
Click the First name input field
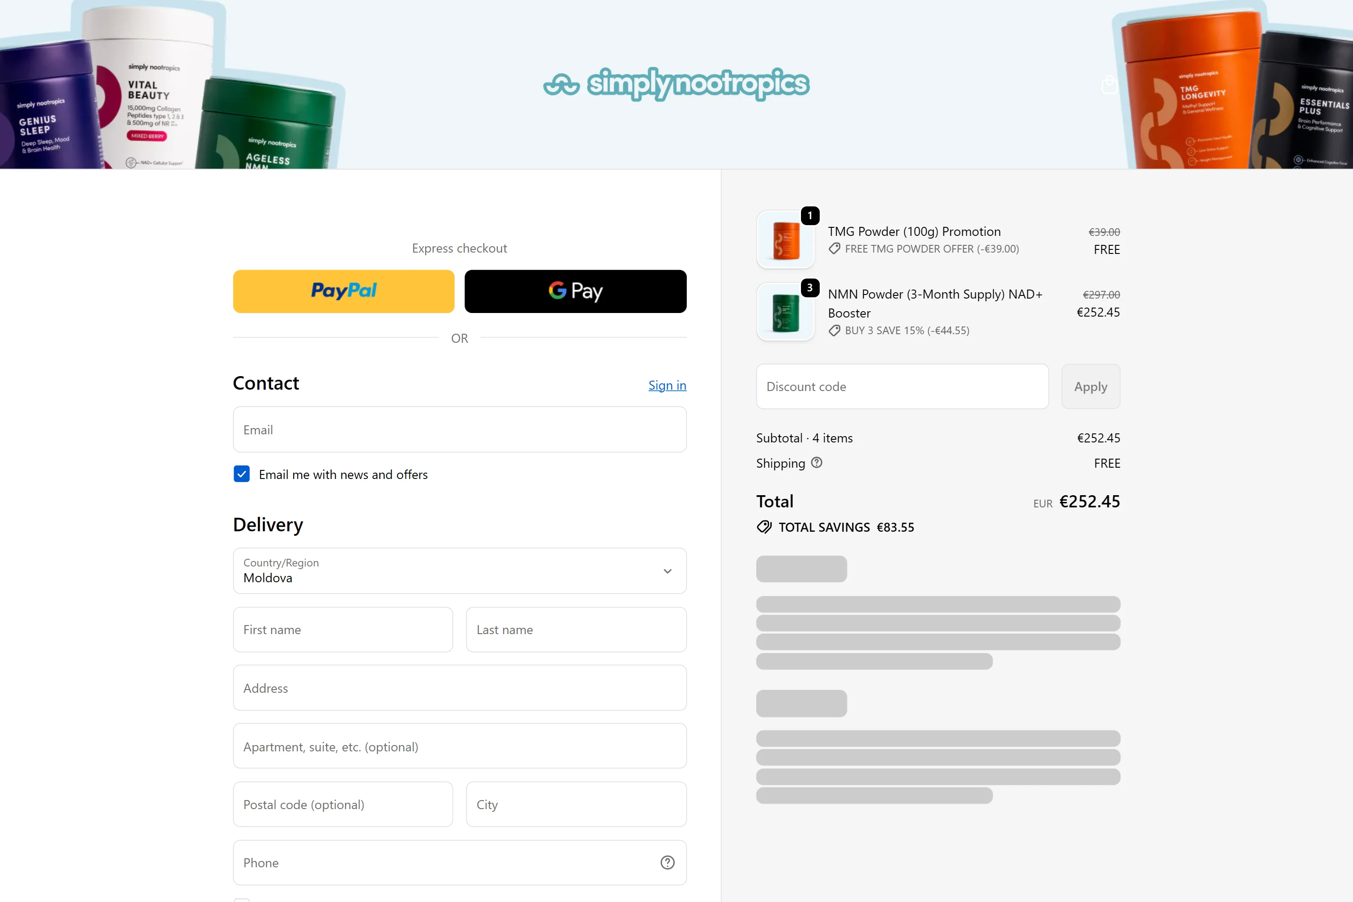point(343,630)
